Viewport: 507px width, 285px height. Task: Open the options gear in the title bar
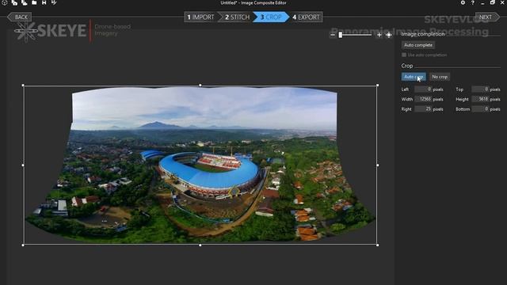coord(463,2)
